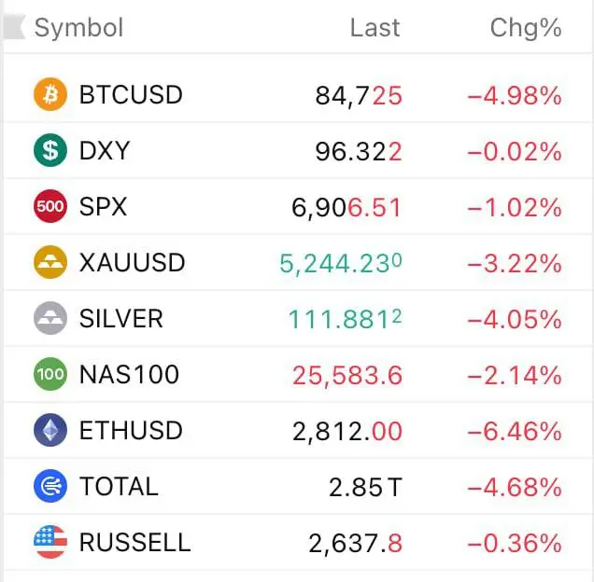The width and height of the screenshot is (594, 582).
Task: Click the green dollar DXY icon
Action: coord(50,150)
